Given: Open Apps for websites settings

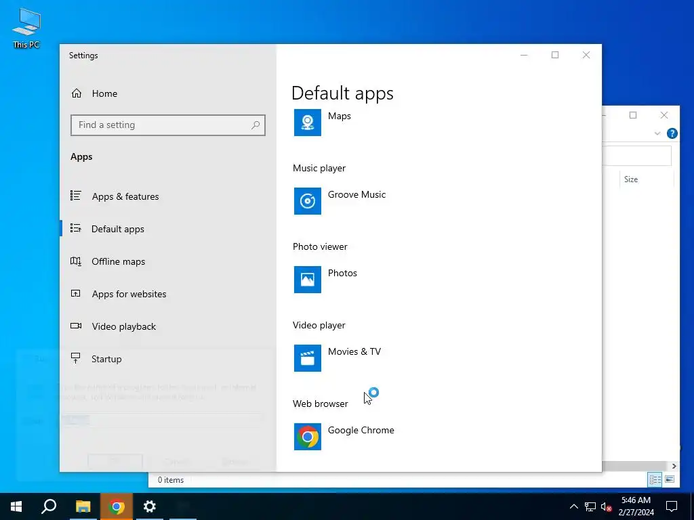Looking at the screenshot, I should [x=129, y=294].
